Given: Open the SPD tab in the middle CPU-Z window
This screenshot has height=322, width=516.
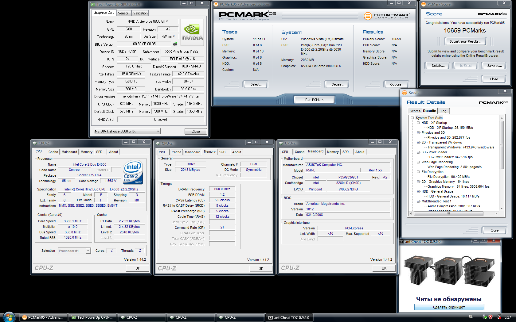Looking at the screenshot, I should 222,152.
